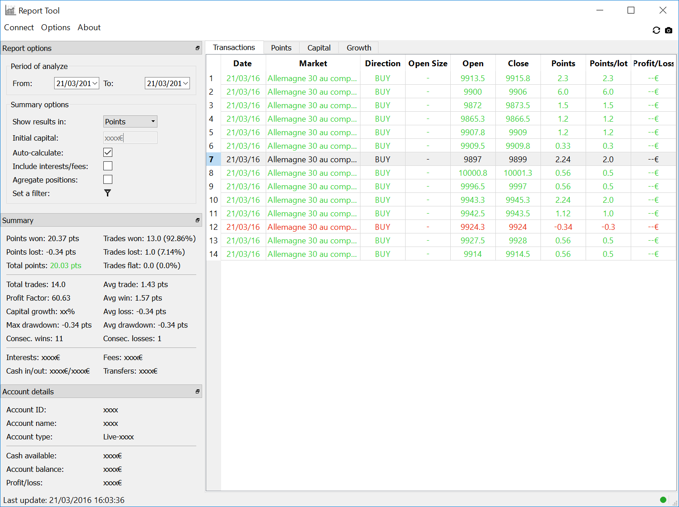
Task: Uncheck the Auto-calculate checkbox
Action: pos(108,152)
